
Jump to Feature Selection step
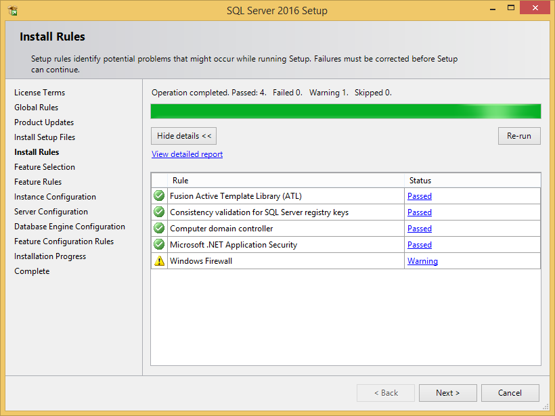pos(45,167)
